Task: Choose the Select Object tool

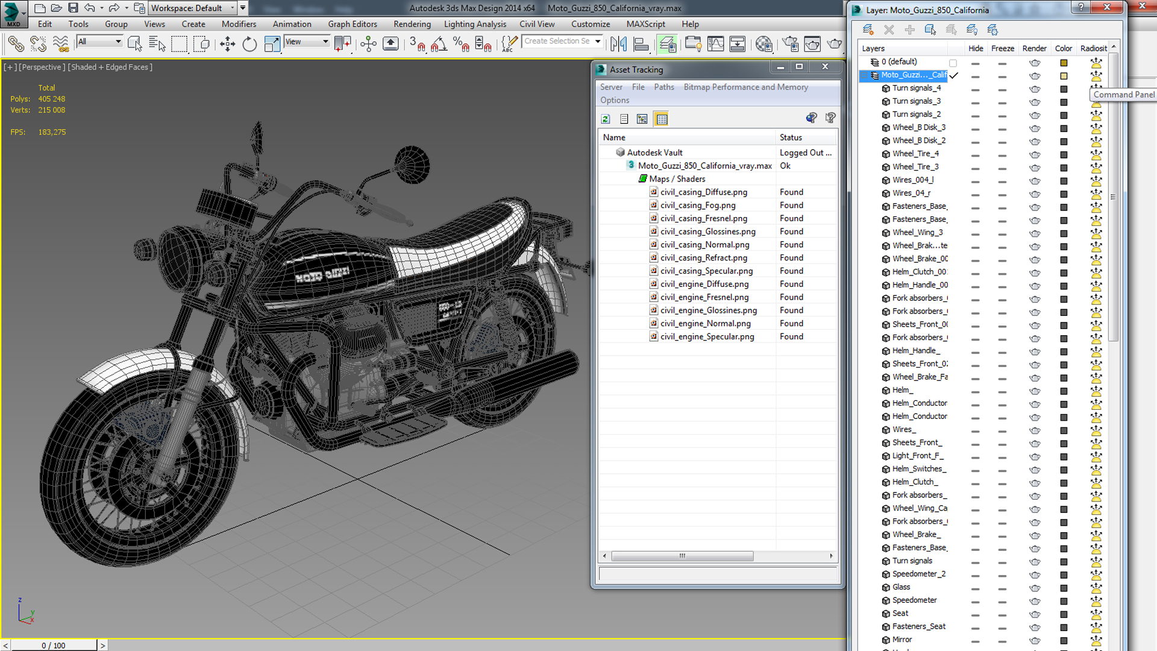Action: coord(134,43)
